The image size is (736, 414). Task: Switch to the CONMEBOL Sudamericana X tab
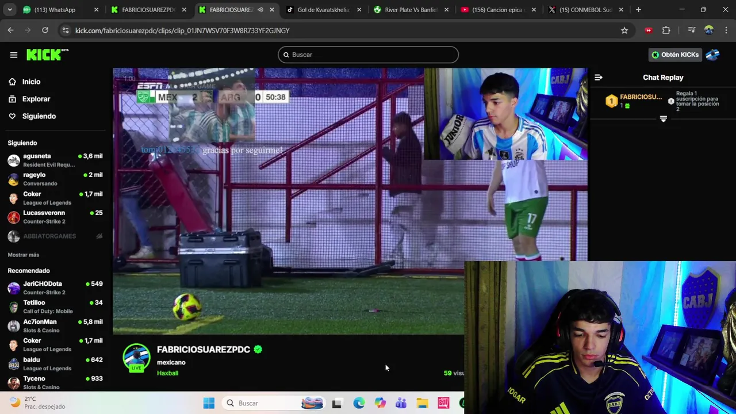(585, 10)
